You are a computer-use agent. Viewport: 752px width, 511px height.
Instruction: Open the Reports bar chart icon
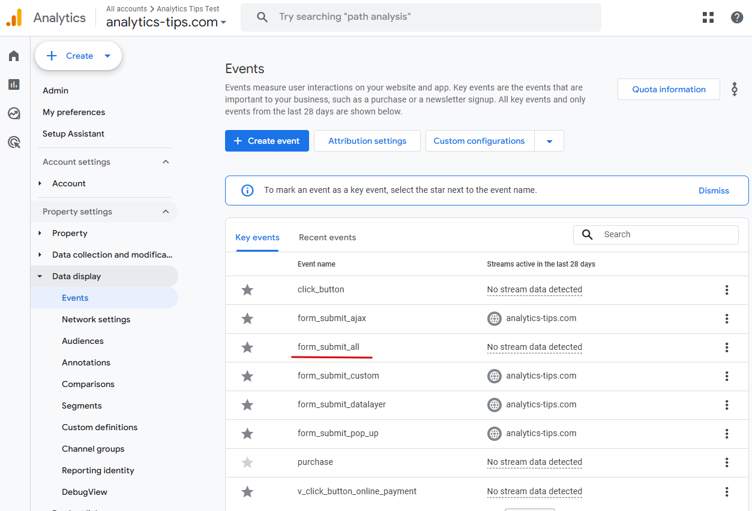tap(14, 84)
